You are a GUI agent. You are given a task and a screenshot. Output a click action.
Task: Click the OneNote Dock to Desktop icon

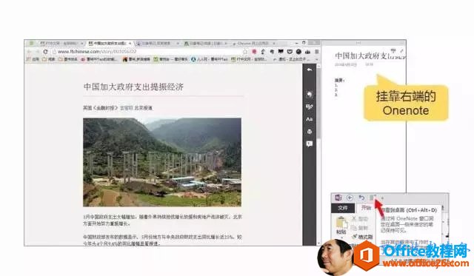click(373, 198)
